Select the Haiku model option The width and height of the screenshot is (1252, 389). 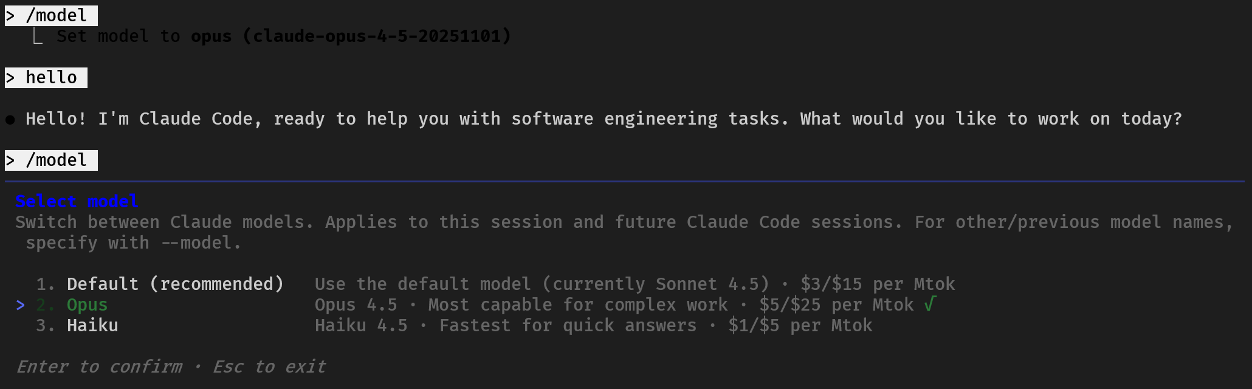tap(92, 325)
